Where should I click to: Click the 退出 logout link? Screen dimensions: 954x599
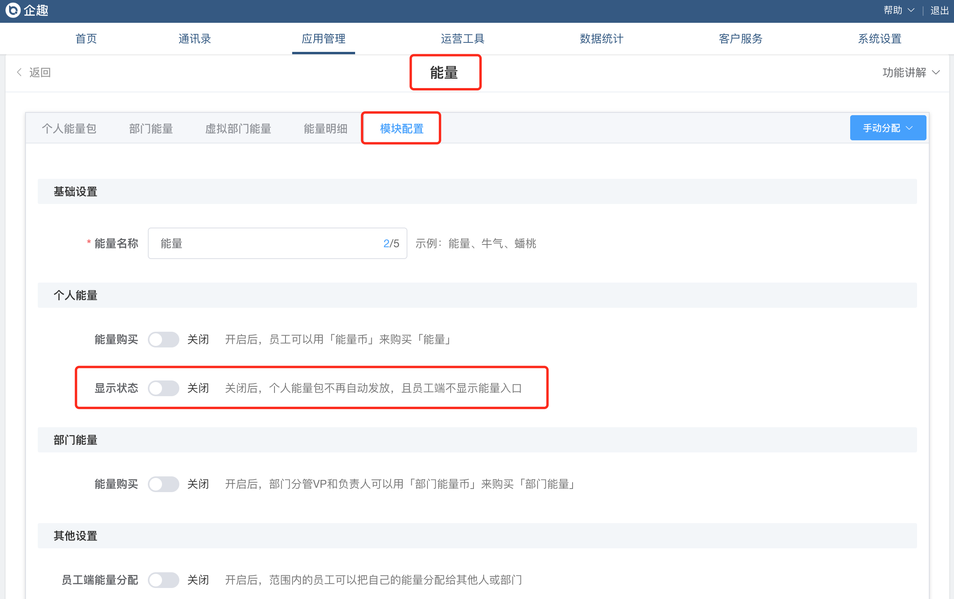(x=939, y=10)
